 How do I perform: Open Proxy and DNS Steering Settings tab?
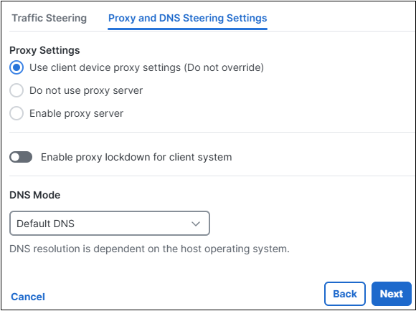click(x=188, y=18)
